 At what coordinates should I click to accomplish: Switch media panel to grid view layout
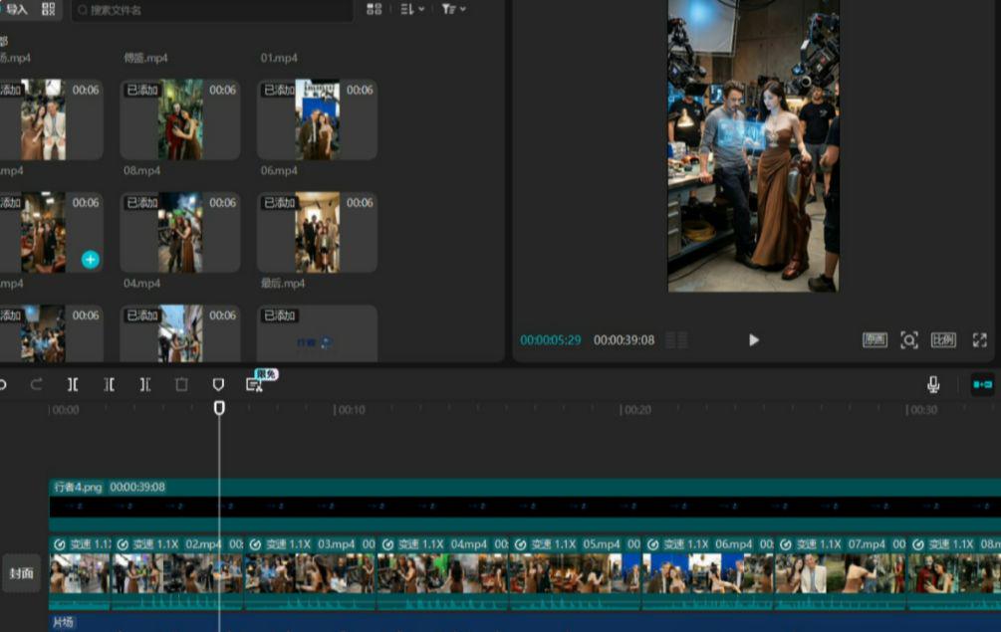pos(374,9)
